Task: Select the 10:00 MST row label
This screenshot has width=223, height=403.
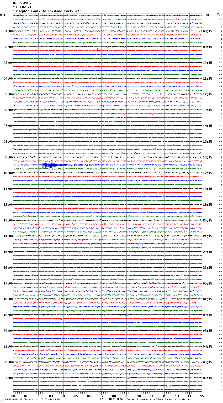Action: (8, 173)
